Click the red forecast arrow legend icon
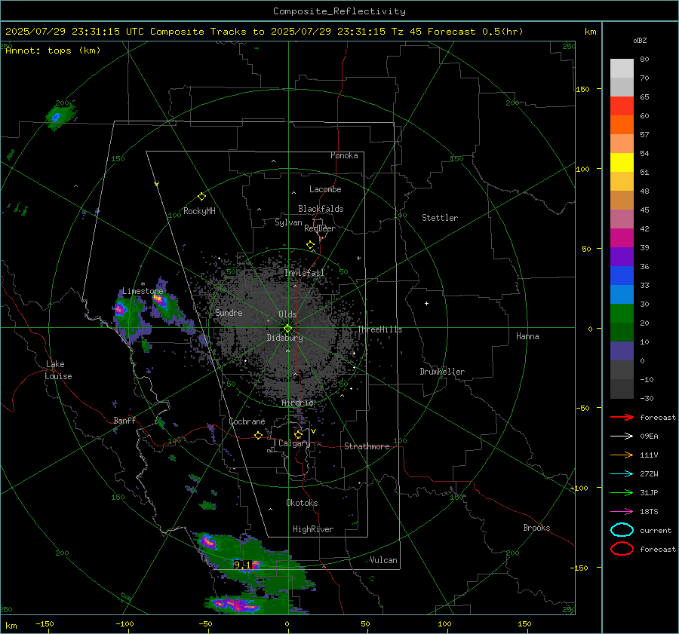Image resolution: width=679 pixels, height=634 pixels. pyautogui.click(x=622, y=417)
